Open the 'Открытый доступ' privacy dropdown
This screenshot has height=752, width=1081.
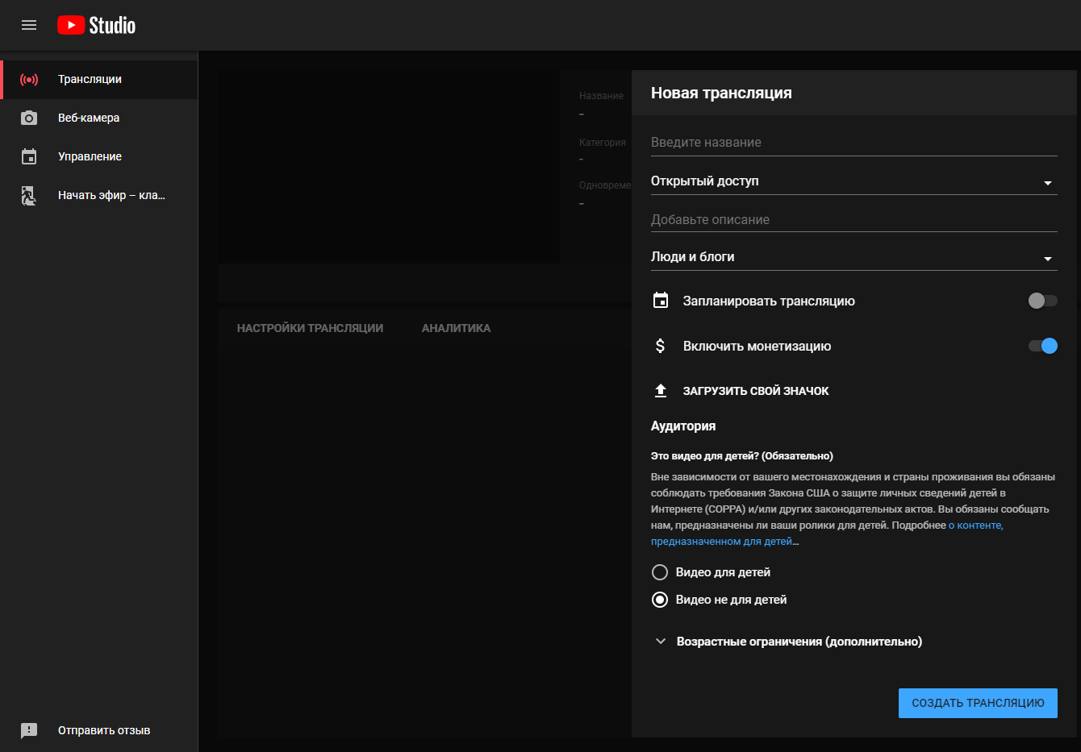pyautogui.click(x=854, y=181)
